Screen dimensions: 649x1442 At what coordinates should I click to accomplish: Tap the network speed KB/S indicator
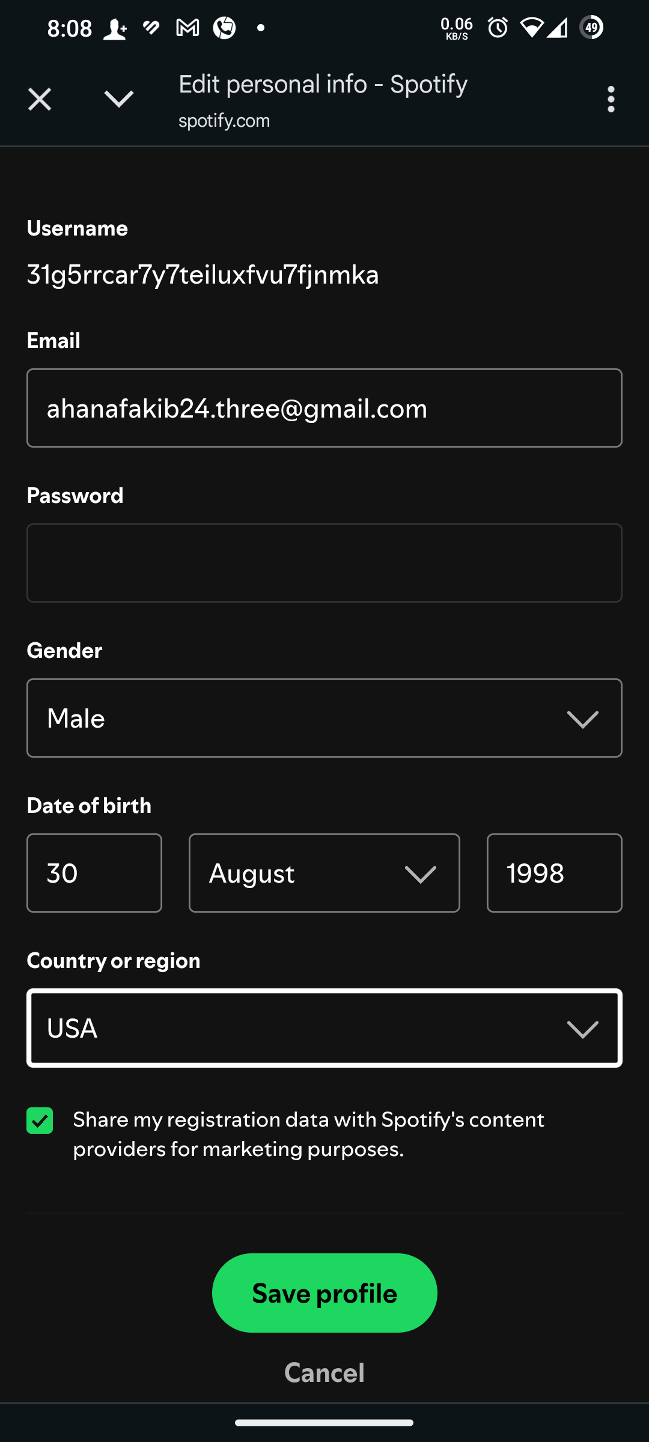point(457,28)
